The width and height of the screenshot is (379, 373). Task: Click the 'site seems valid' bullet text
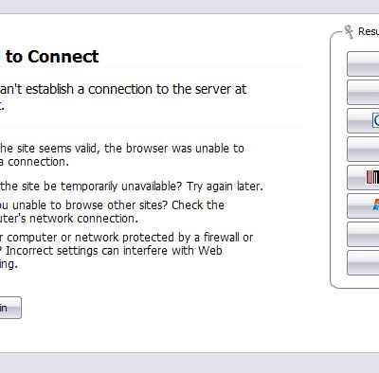pos(122,154)
